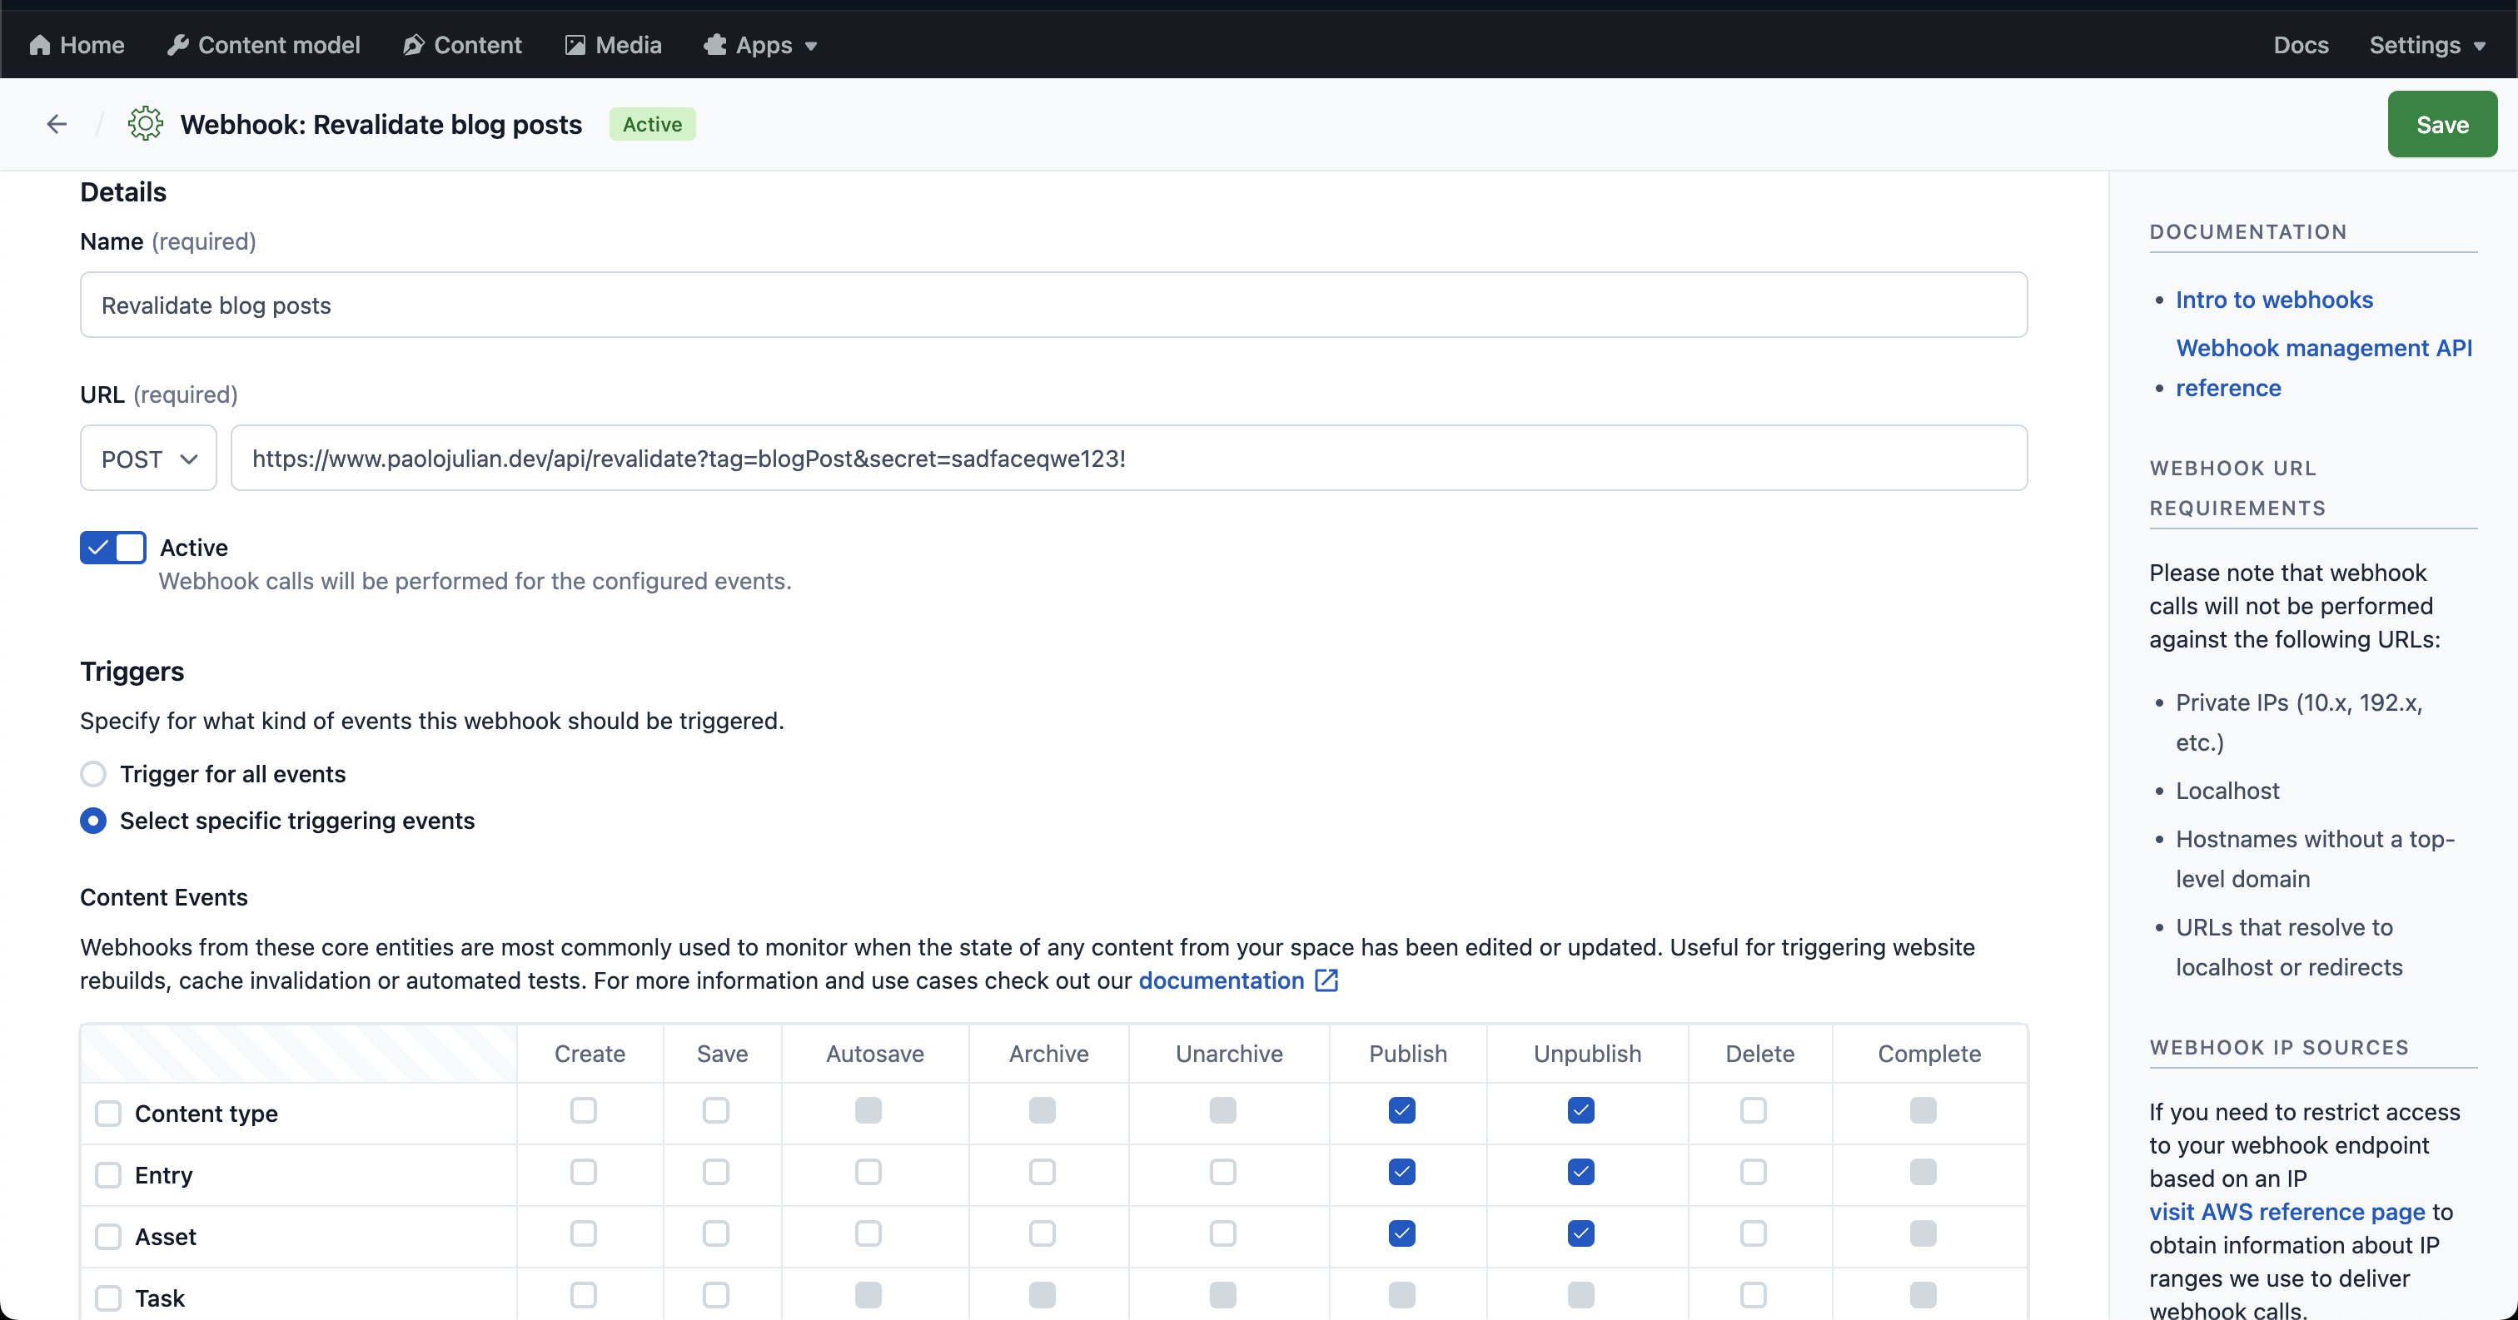
Task: Open the Settings dropdown menu
Action: tap(2425, 43)
